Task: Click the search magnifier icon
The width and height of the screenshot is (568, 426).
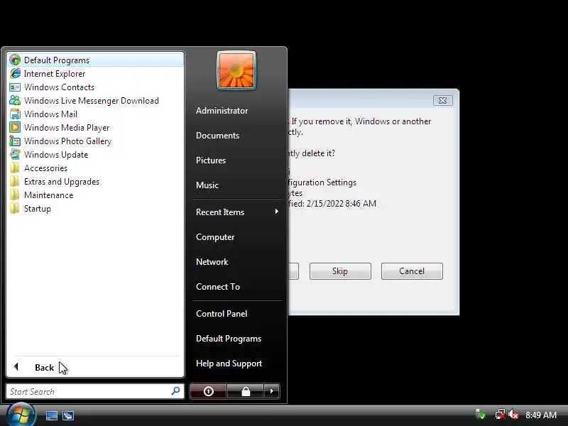Action: 175,391
